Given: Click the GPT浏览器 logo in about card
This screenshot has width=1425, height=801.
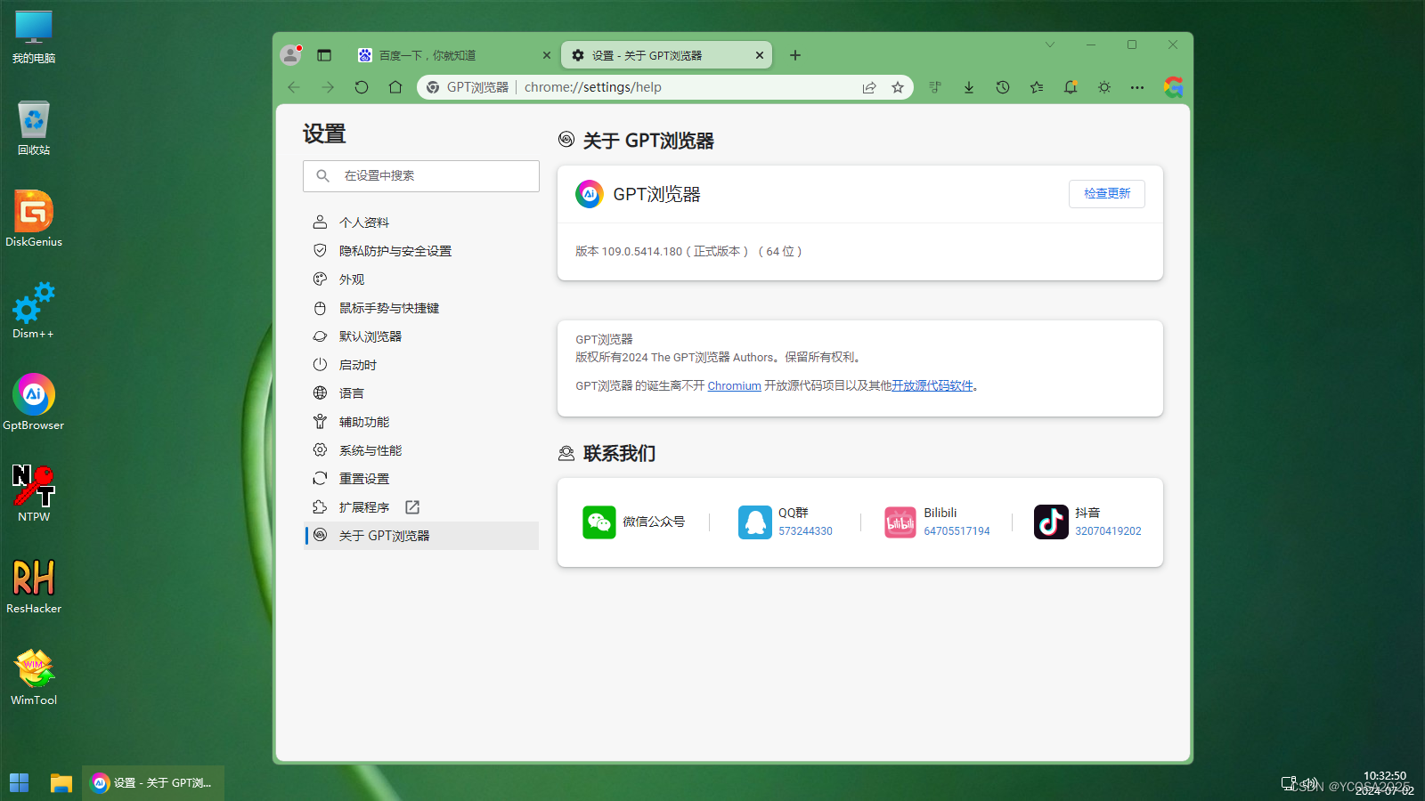Looking at the screenshot, I should 590,194.
